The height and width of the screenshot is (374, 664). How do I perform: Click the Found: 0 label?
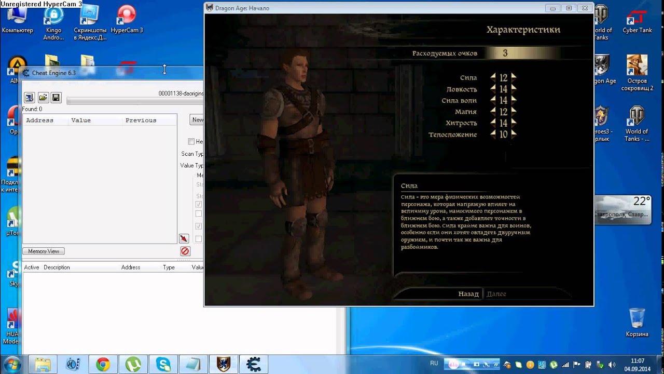(x=32, y=109)
